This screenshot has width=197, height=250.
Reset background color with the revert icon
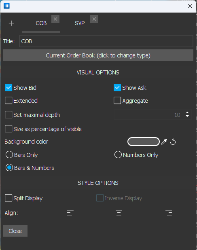(173, 142)
